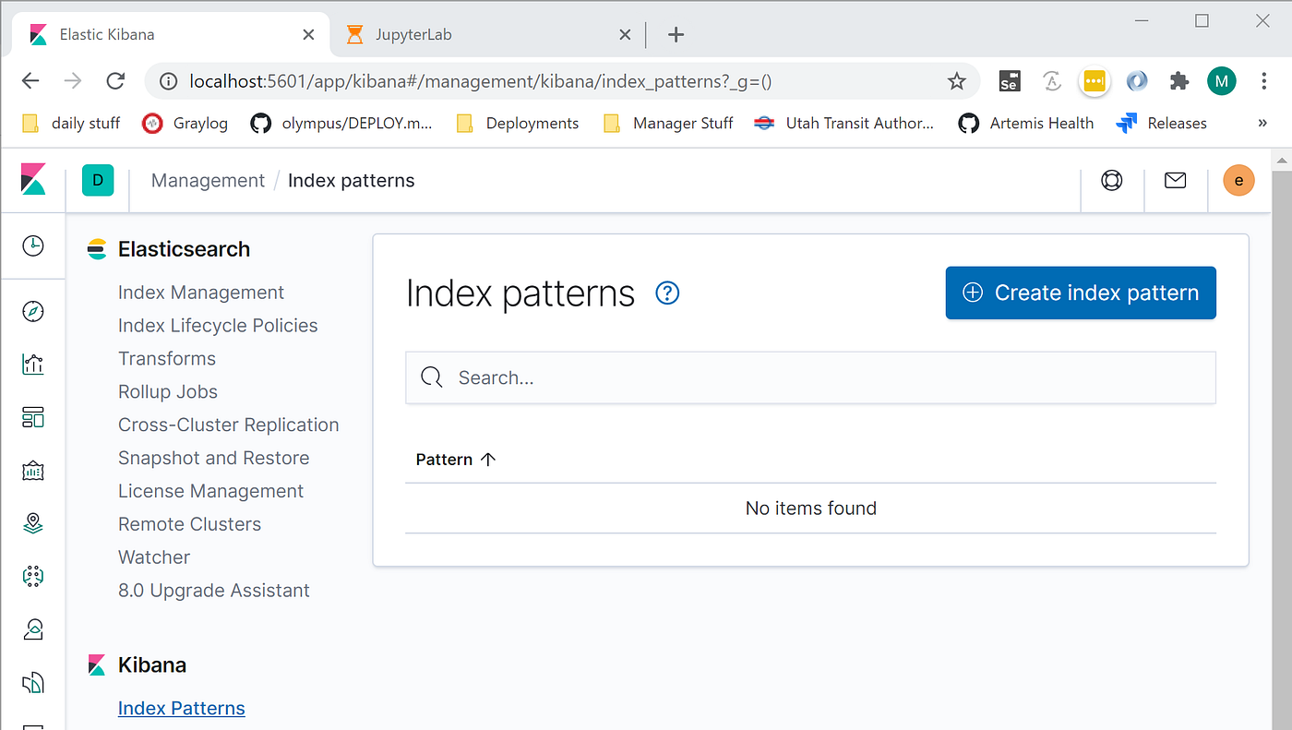
Task: Open the space selector labeled D
Action: (98, 181)
